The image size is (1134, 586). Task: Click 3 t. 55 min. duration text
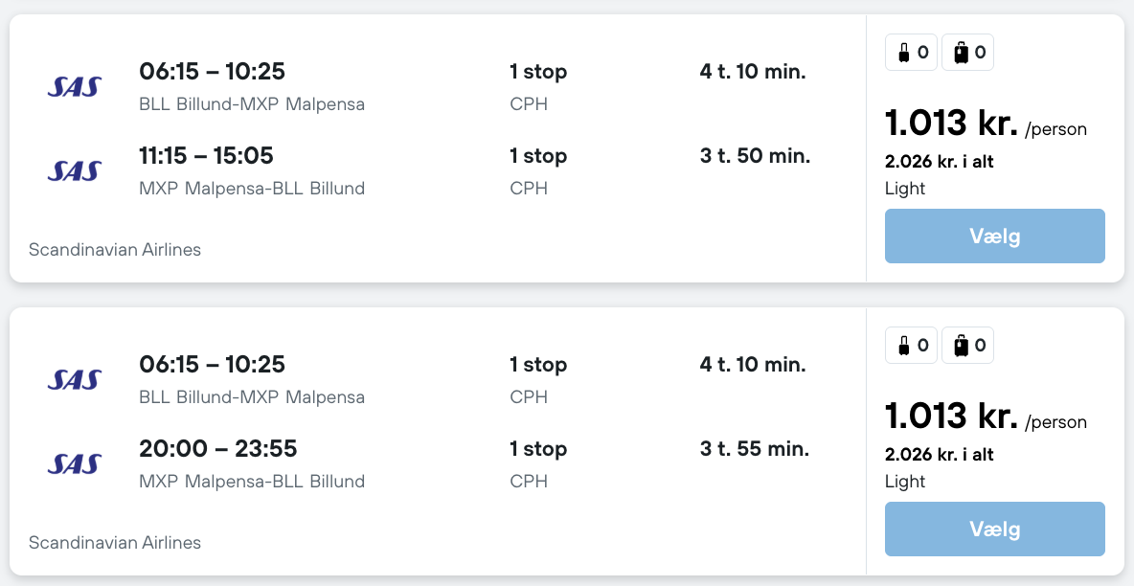point(755,449)
